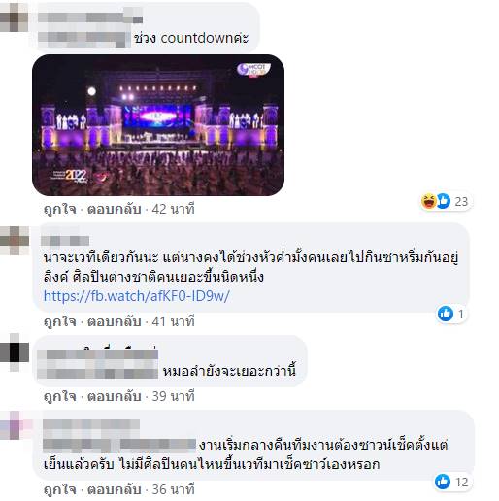Reply to the comment posted 42 minutes ago
Screen dimensions: 499x501
(115, 209)
